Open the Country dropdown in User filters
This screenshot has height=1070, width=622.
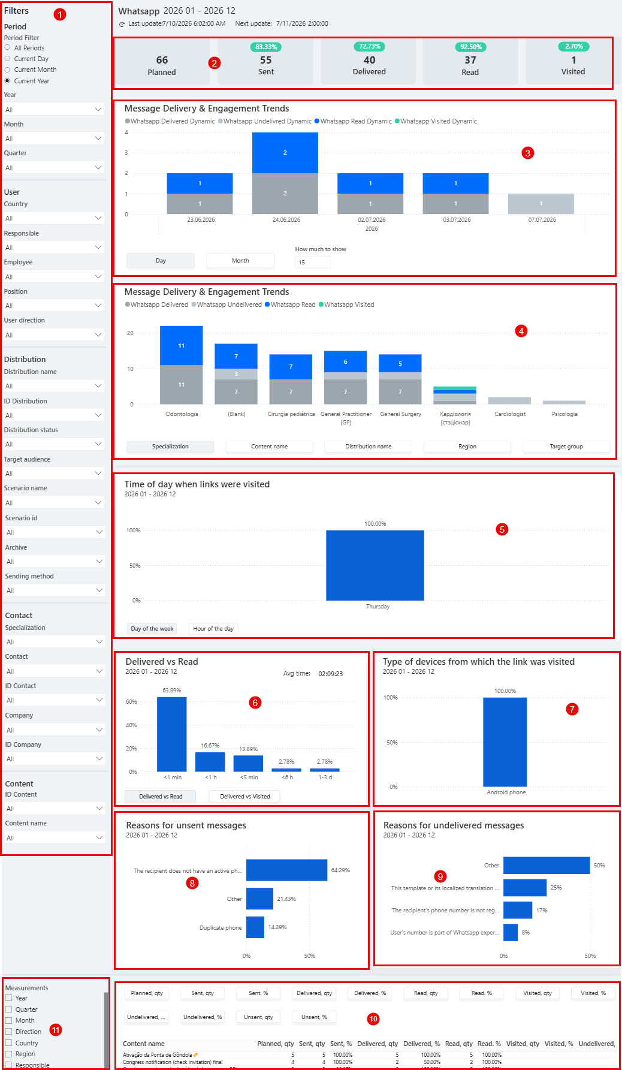[x=54, y=218]
